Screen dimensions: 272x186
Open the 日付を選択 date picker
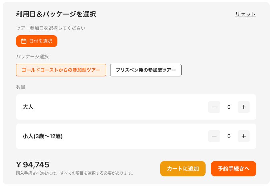(x=37, y=41)
